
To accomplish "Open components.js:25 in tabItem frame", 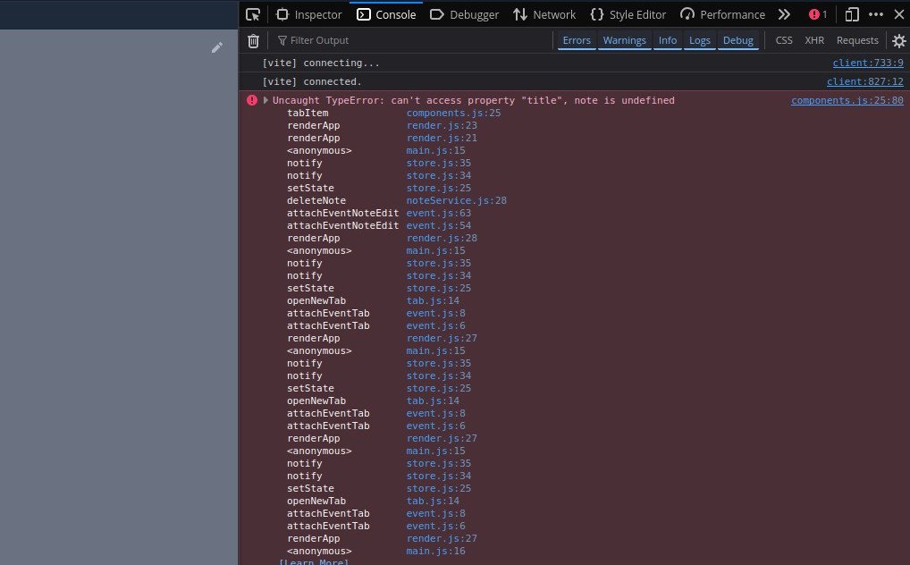I will click(x=453, y=113).
